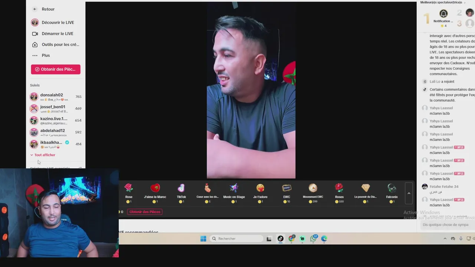Go back with the Retour arrow
The image size is (475, 267).
(35, 9)
